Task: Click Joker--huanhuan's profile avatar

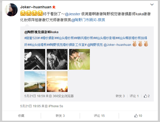Action: click(11, 10)
